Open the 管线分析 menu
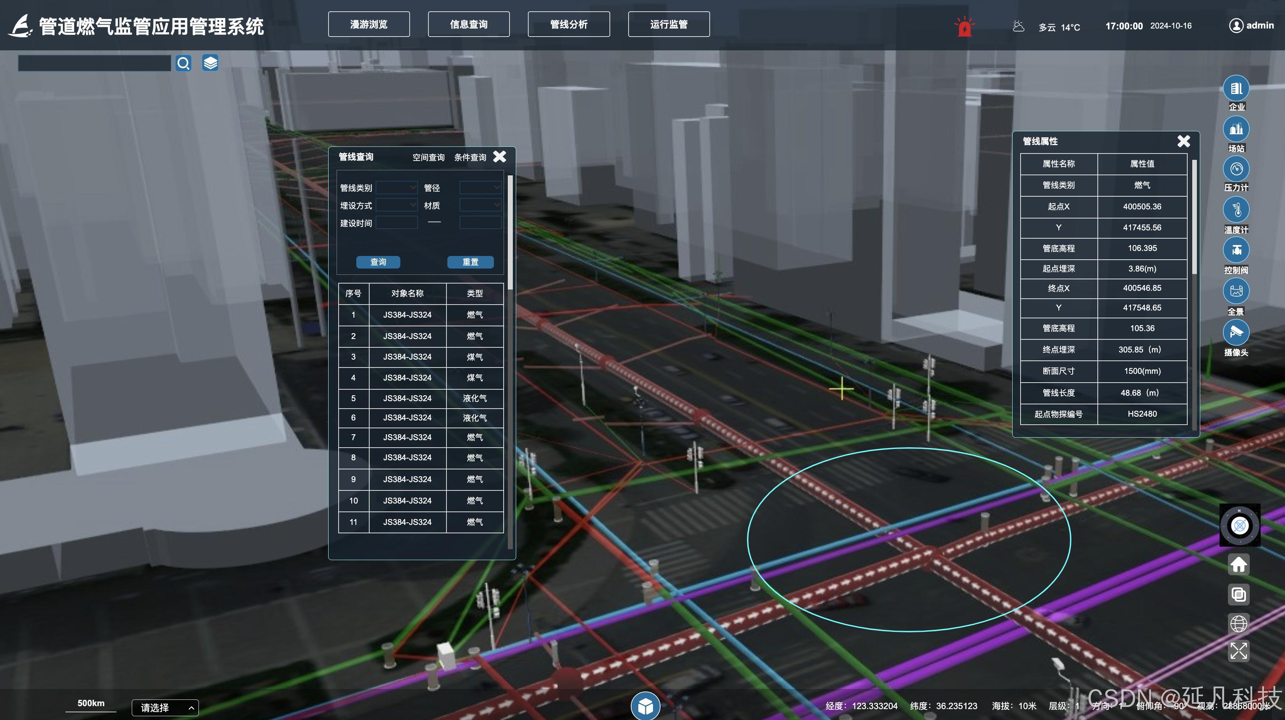The width and height of the screenshot is (1285, 720). [x=569, y=24]
